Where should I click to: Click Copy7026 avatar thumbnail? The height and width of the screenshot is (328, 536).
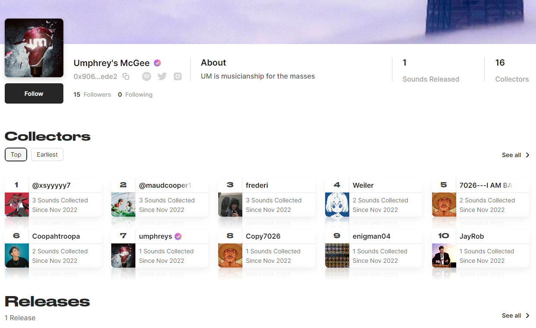230,255
